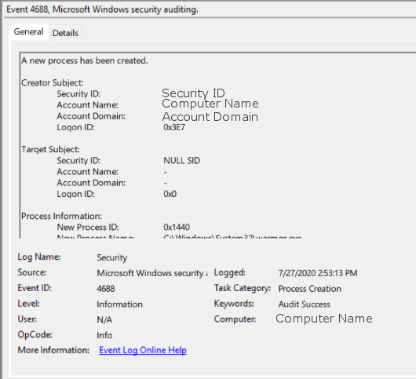Select the General tab
416x379 pixels.
29,31
